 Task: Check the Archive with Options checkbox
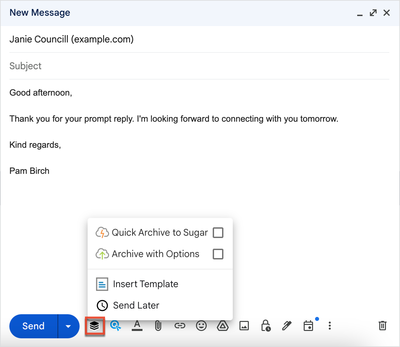(218, 254)
